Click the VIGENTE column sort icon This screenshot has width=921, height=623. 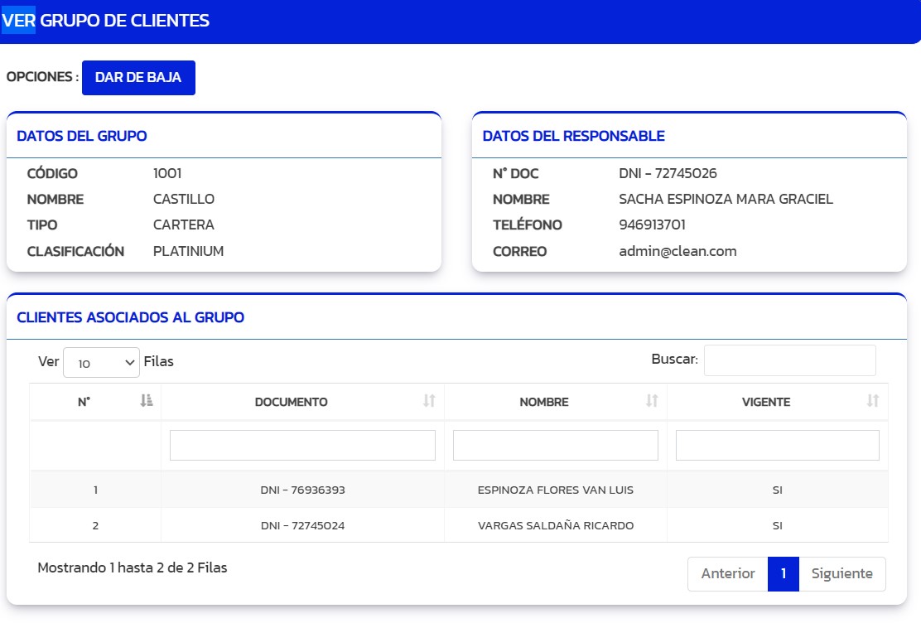872,401
